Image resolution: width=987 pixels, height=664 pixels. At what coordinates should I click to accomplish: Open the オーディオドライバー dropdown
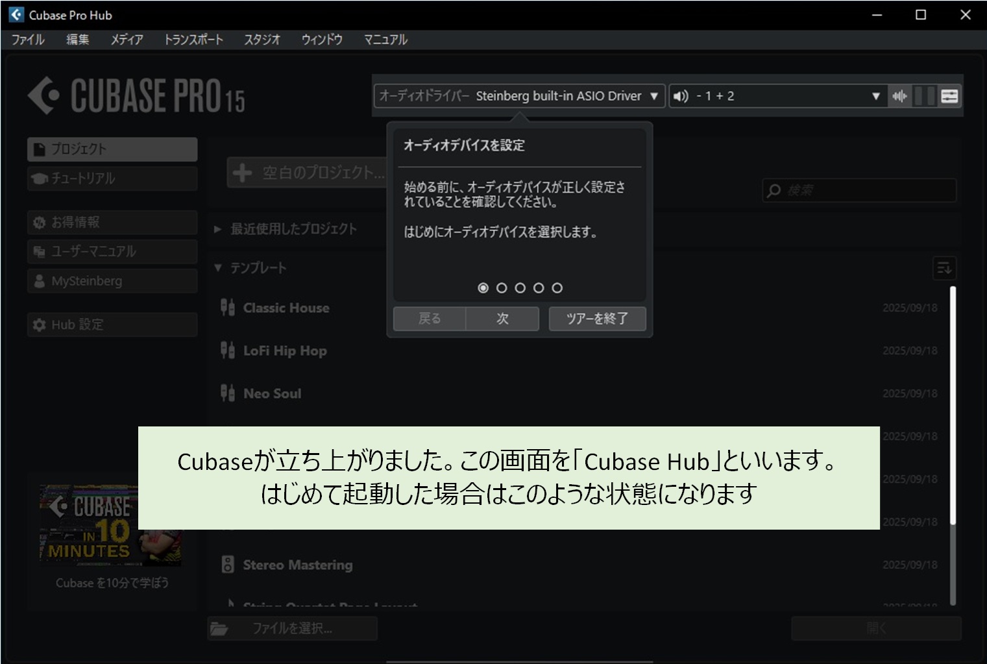point(653,95)
